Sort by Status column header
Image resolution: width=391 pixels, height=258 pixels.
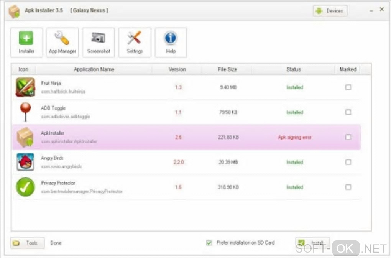294,69
